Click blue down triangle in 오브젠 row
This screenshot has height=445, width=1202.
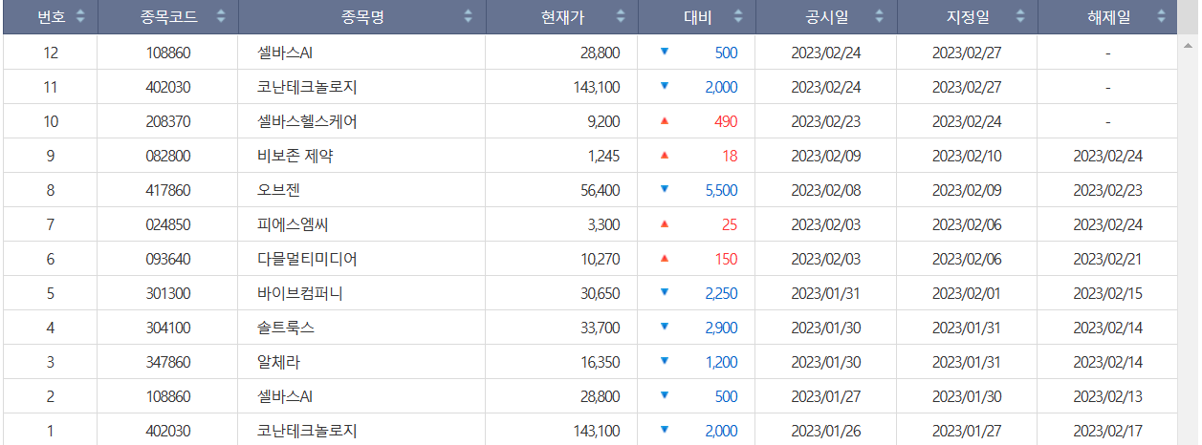[x=665, y=189]
